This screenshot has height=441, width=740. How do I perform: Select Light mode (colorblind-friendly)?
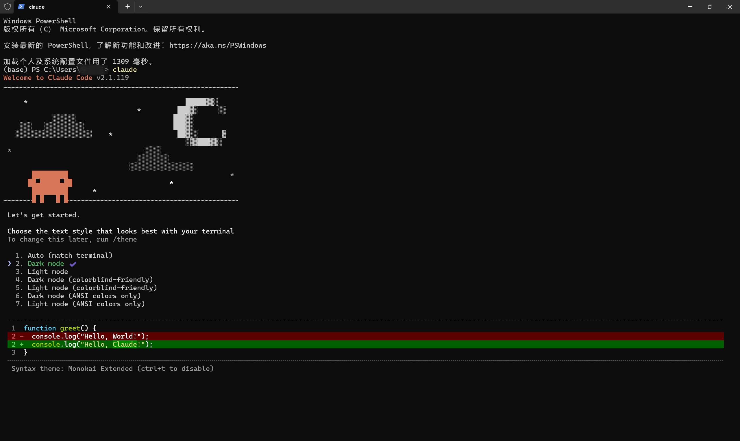(x=92, y=288)
